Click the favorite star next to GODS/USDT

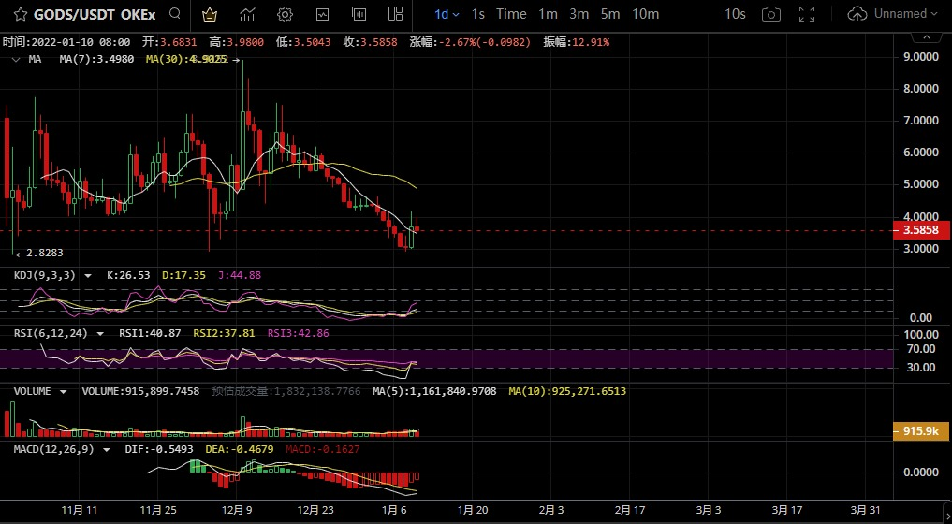click(x=20, y=14)
